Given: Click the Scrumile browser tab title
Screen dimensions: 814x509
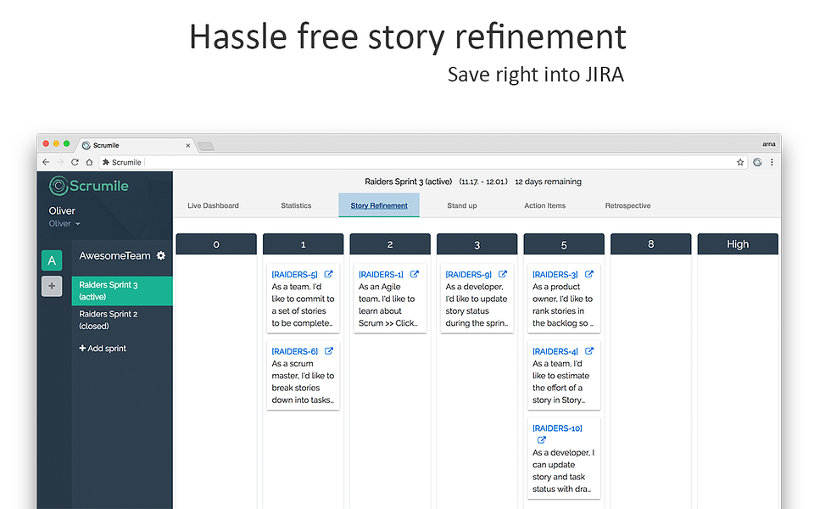Looking at the screenshot, I should pos(106,145).
